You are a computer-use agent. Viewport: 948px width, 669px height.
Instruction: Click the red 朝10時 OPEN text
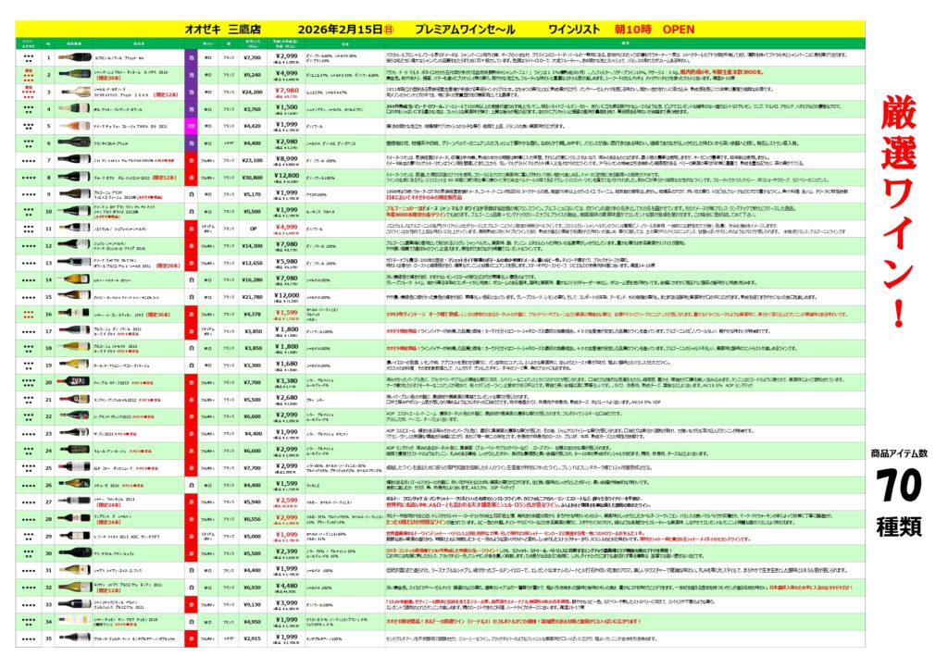[655, 29]
